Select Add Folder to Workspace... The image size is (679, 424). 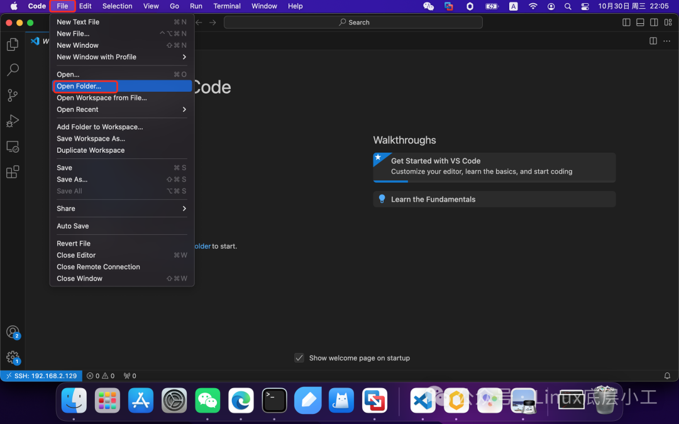122,127
